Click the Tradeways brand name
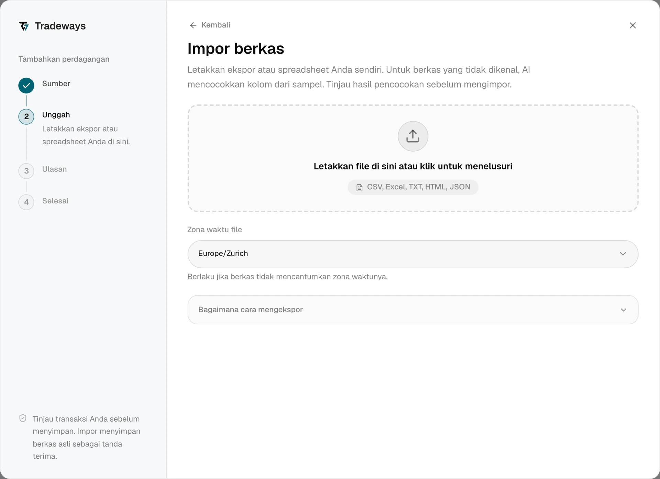 [60, 26]
